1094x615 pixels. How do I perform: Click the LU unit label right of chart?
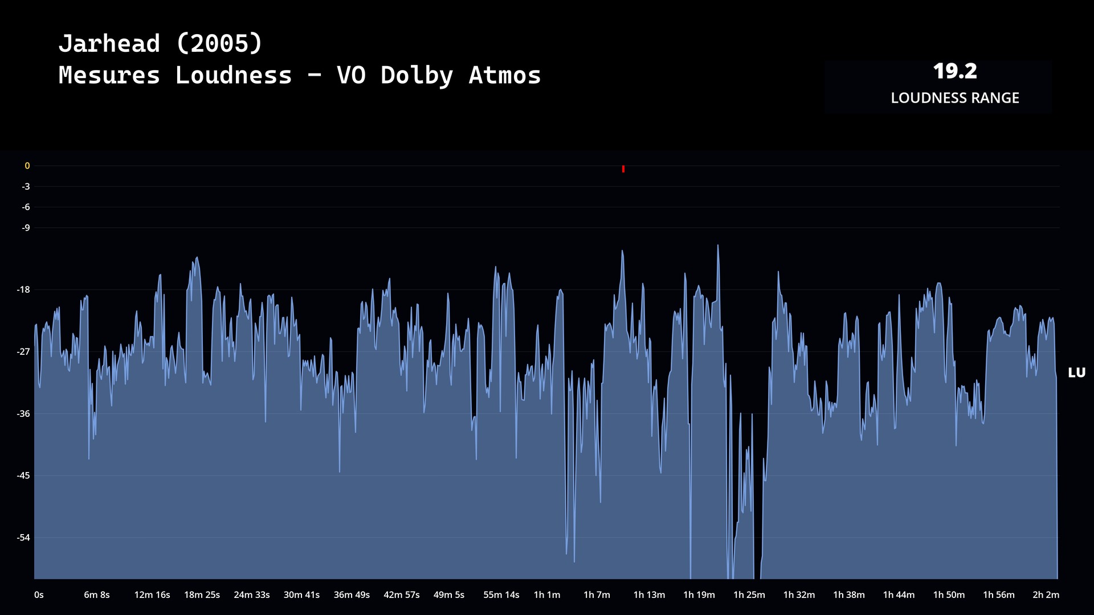pyautogui.click(x=1076, y=372)
